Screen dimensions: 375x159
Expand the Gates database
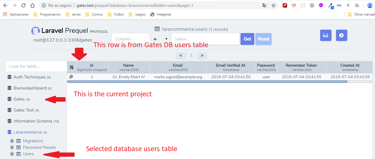pyautogui.click(x=36, y=99)
